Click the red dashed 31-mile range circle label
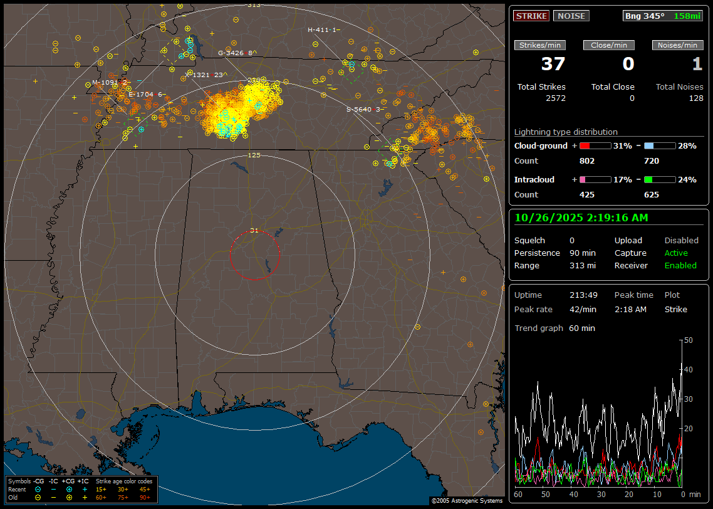Screen dimensions: 713x509 pyautogui.click(x=254, y=231)
